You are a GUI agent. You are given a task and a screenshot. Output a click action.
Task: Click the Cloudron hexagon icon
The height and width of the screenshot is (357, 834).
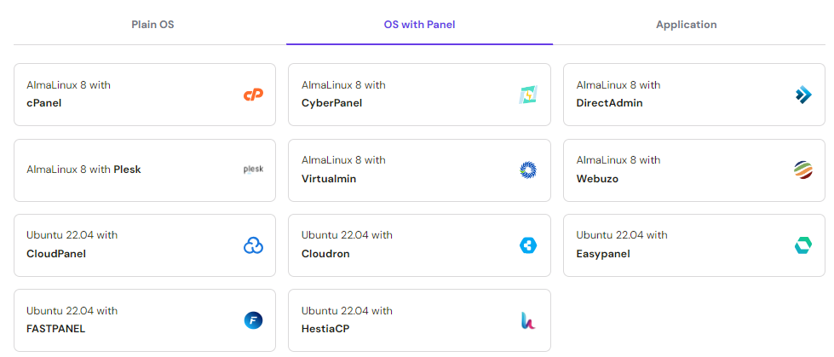pos(528,245)
